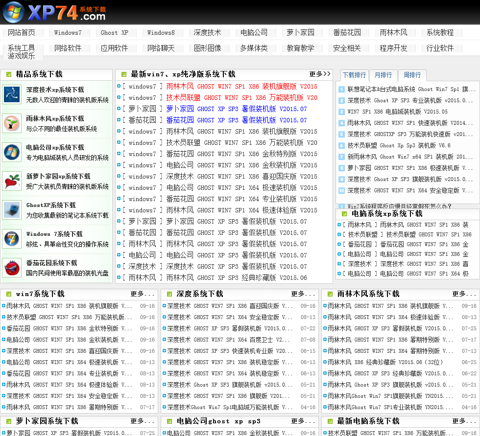Click rank 1 badge in download ranking

pyautogui.click(x=342, y=89)
